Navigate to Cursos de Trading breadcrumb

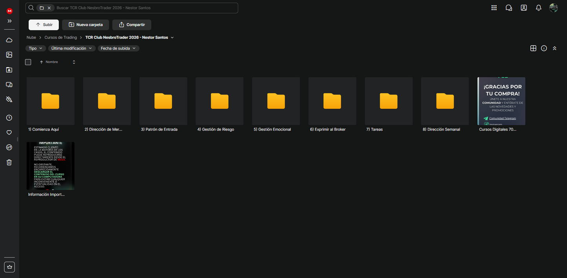click(x=61, y=38)
